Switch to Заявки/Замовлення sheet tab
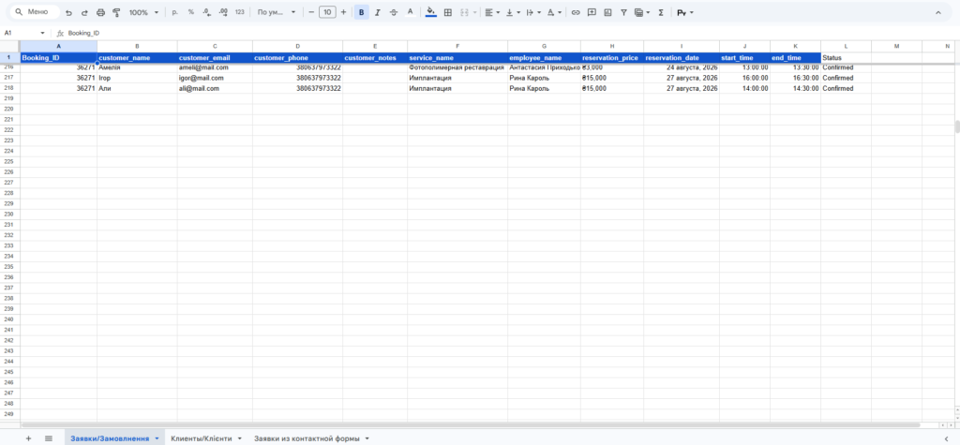 [110, 438]
